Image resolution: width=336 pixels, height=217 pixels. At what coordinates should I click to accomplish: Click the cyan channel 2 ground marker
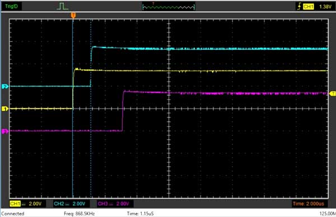coord(4,87)
